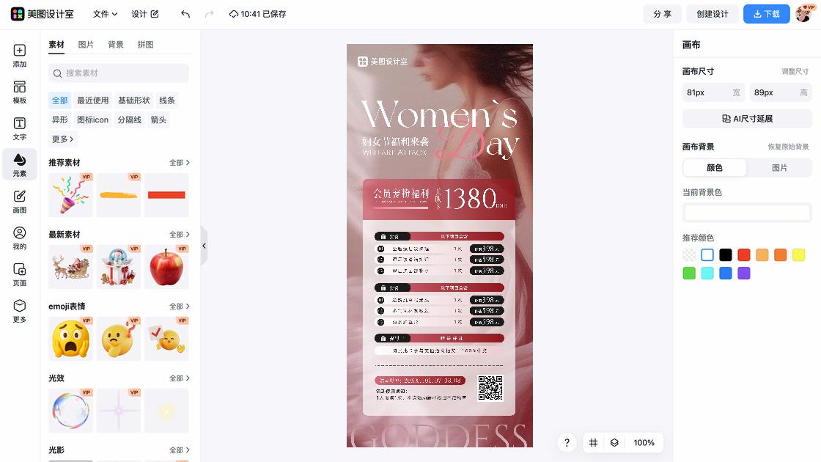This screenshot has width=821, height=462.
Task: Expand 更多 under material filters
Action: (61, 139)
